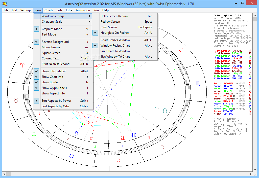Open the Extra menu
The image size is (259, 178).
[x=69, y=10]
